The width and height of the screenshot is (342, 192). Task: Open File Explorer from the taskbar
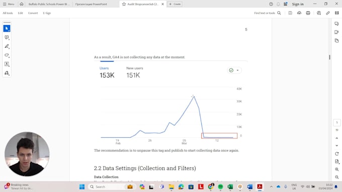[x=171, y=187]
